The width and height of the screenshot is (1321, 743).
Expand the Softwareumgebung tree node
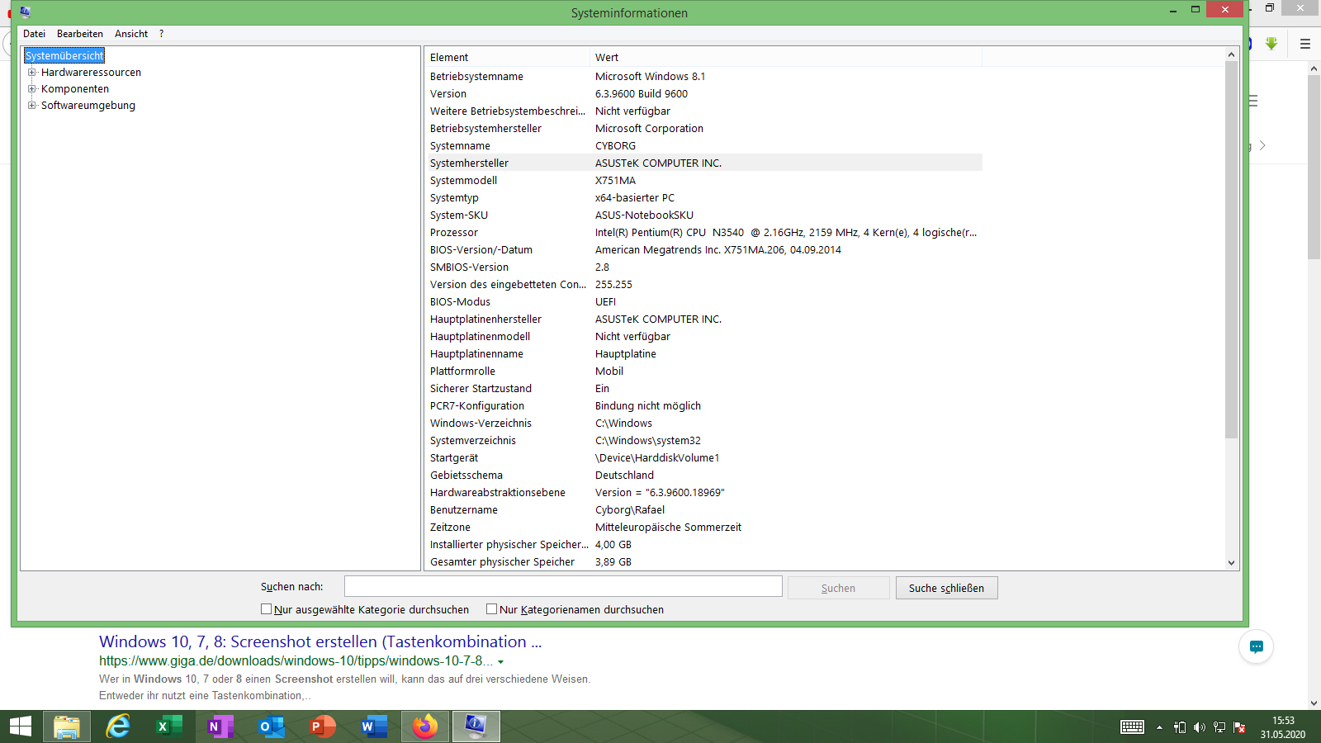32,105
